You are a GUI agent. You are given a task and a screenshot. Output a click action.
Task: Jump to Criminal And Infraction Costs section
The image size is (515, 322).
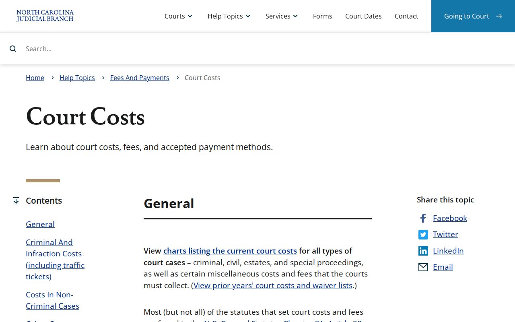(x=55, y=259)
